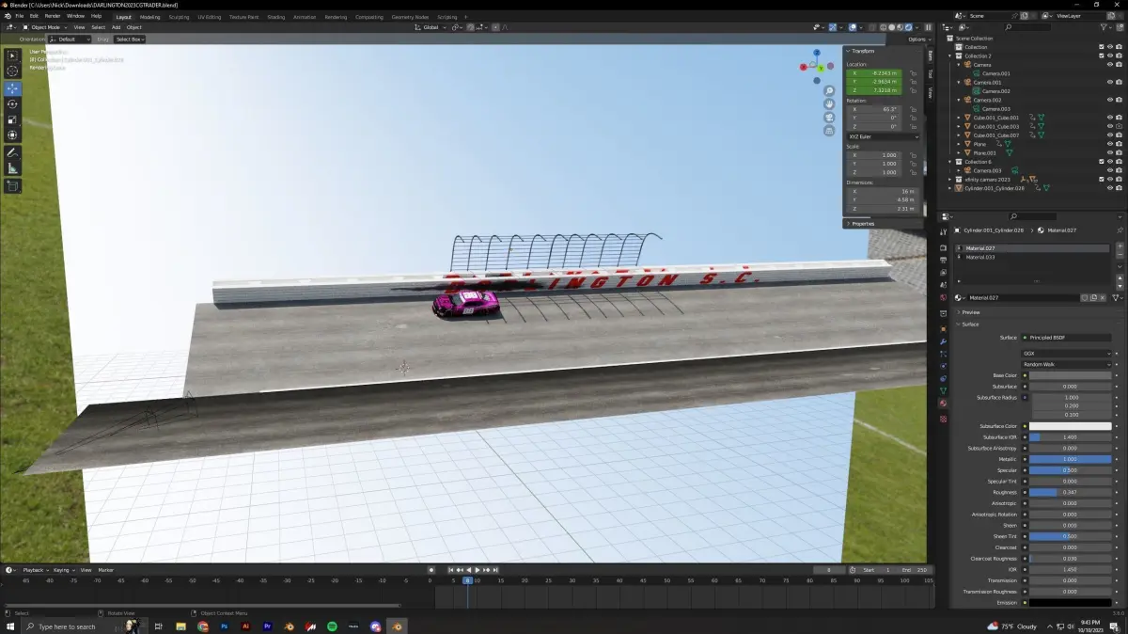Lock the Z scale value

913,172
